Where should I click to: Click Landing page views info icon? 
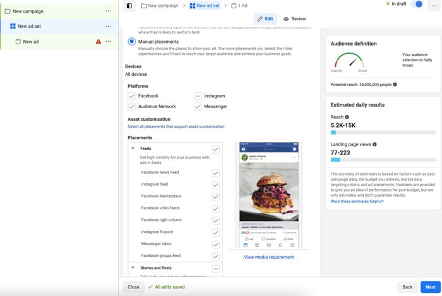coord(374,144)
